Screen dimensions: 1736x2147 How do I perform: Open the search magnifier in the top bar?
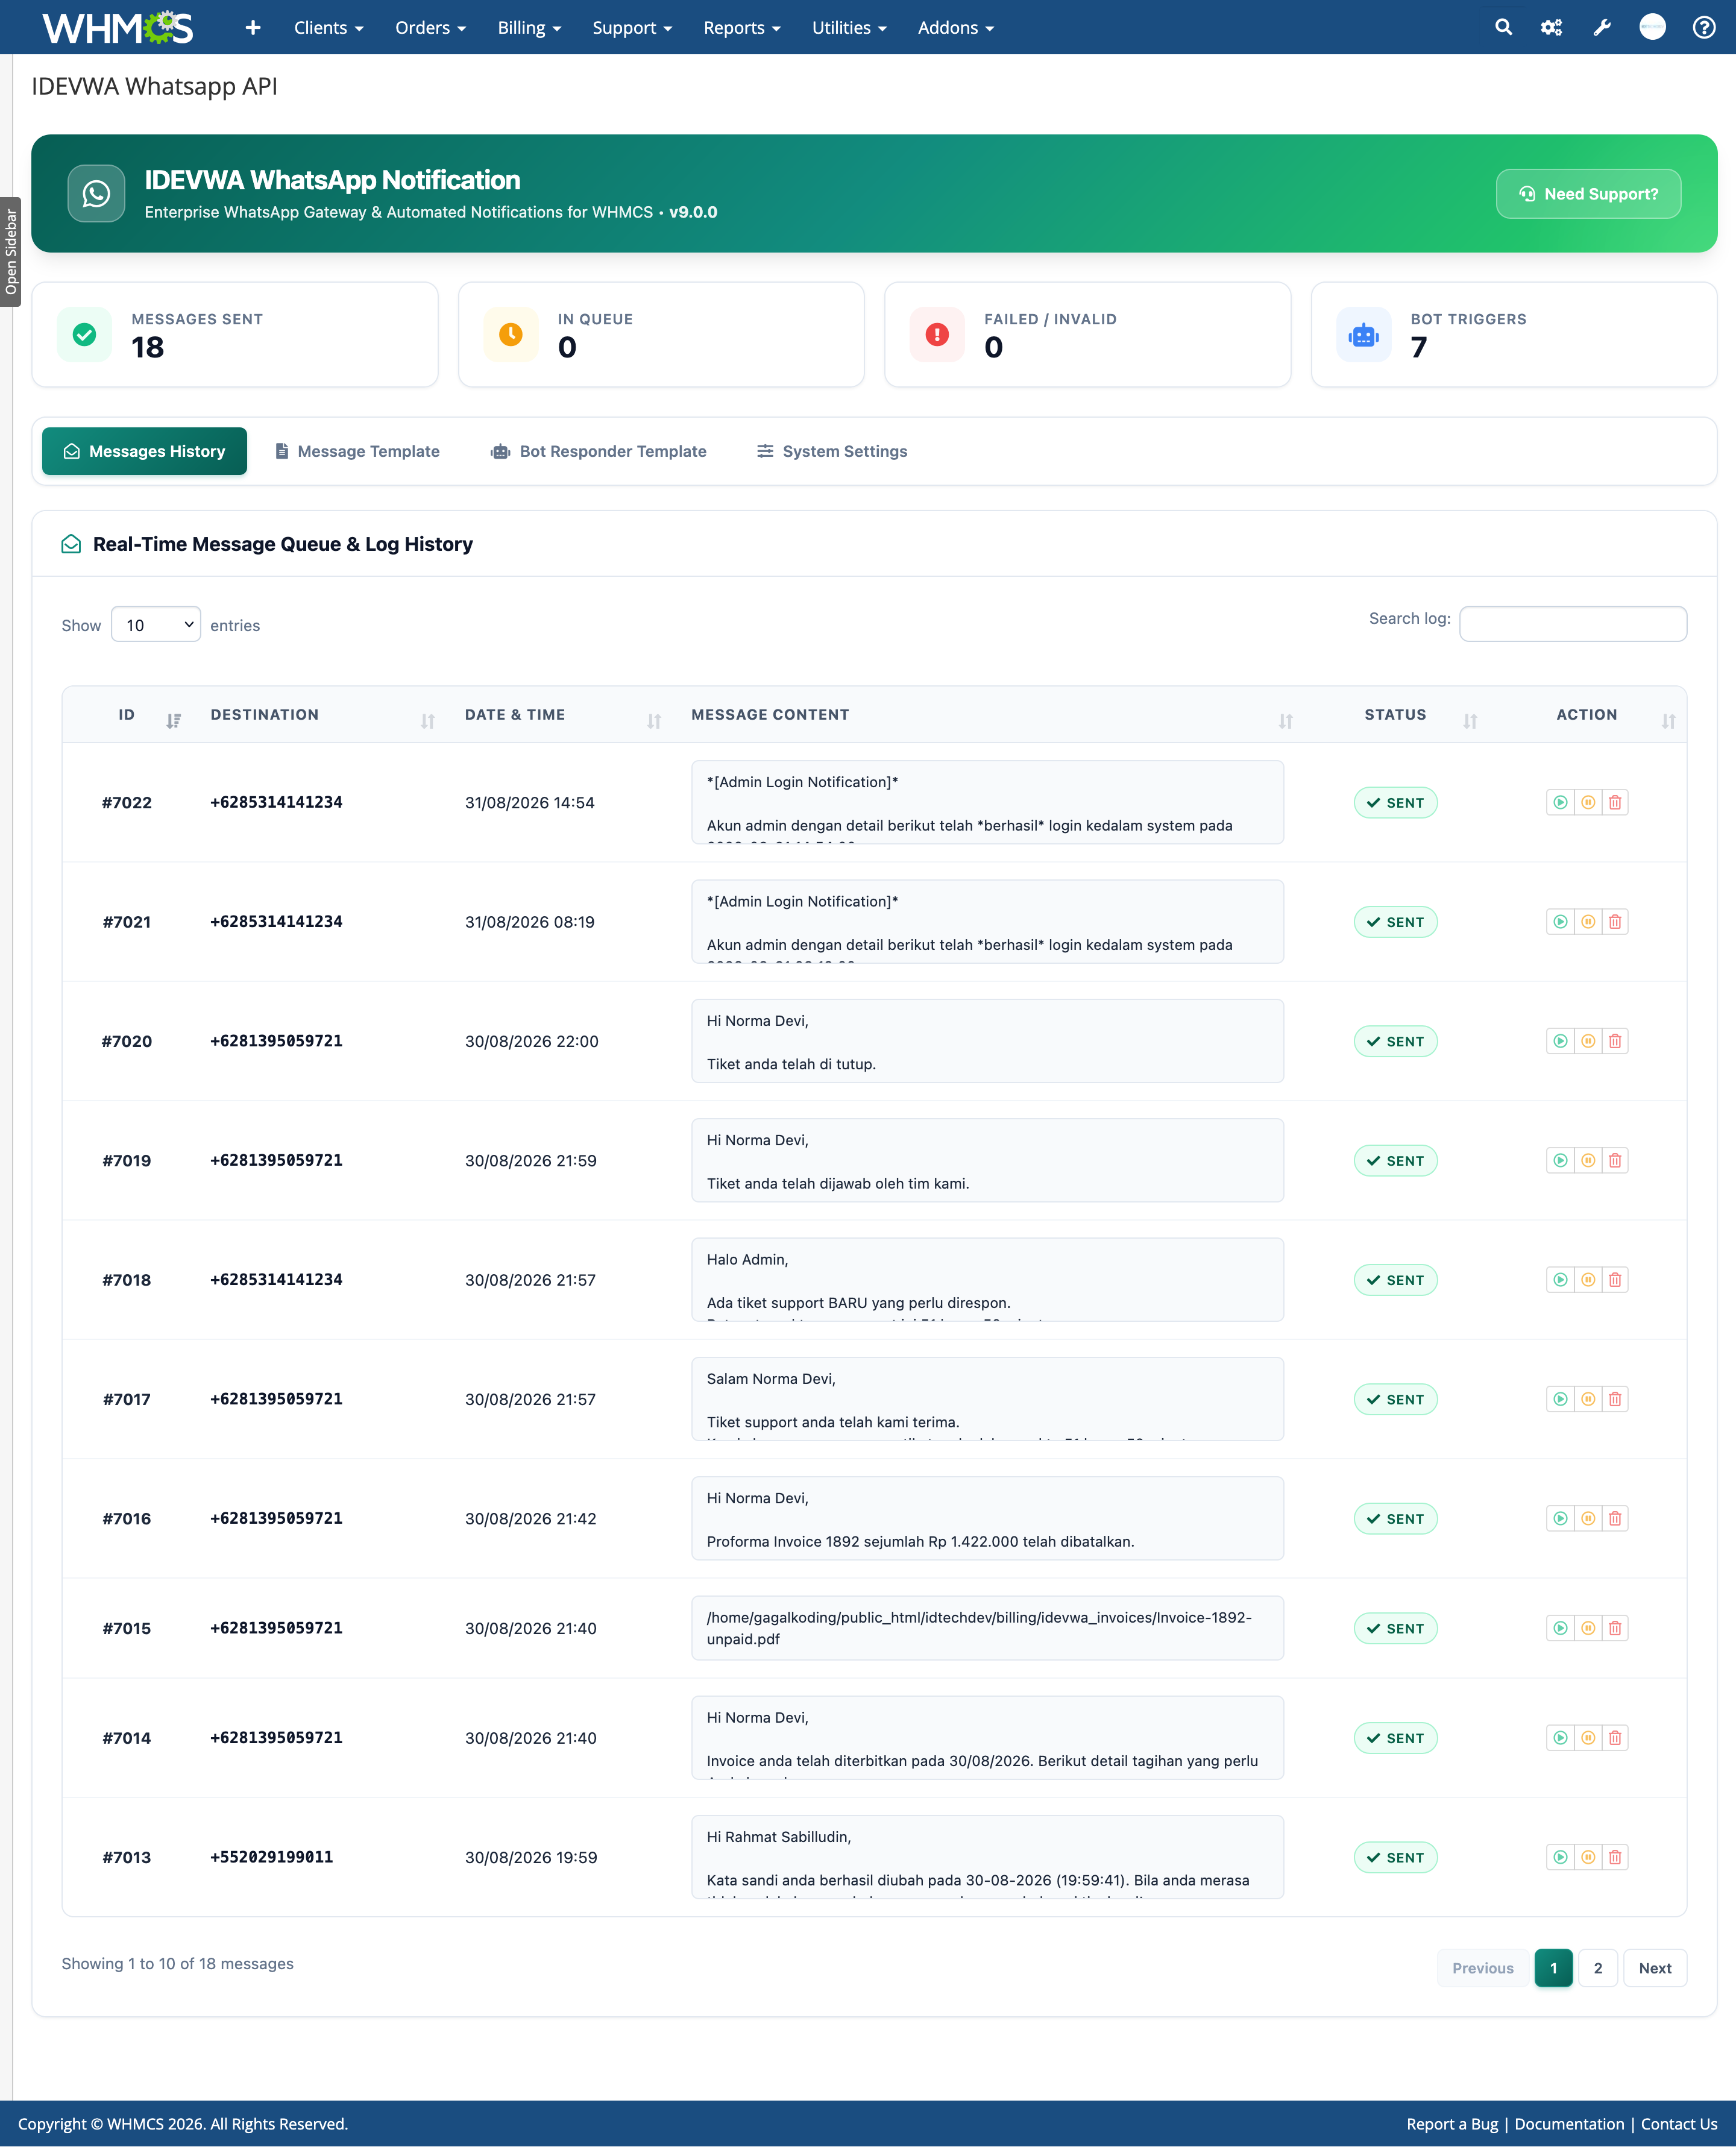point(1503,27)
